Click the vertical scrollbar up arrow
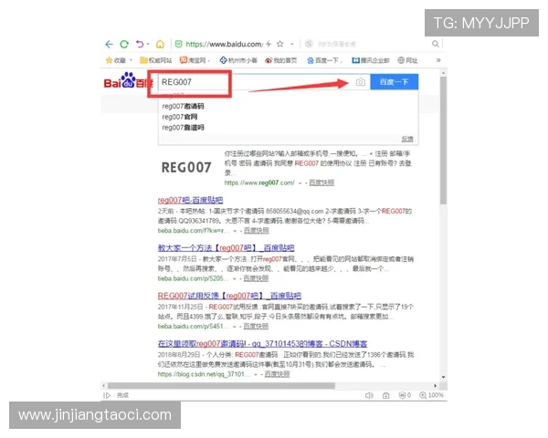The height and width of the screenshot is (438, 548). click(x=443, y=73)
